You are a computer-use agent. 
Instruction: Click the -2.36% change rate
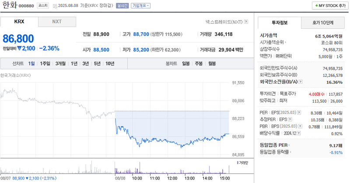(x=49, y=48)
